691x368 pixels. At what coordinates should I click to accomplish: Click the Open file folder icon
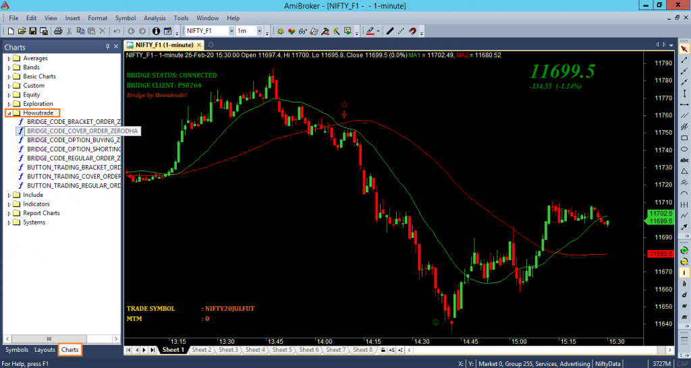tap(22, 31)
